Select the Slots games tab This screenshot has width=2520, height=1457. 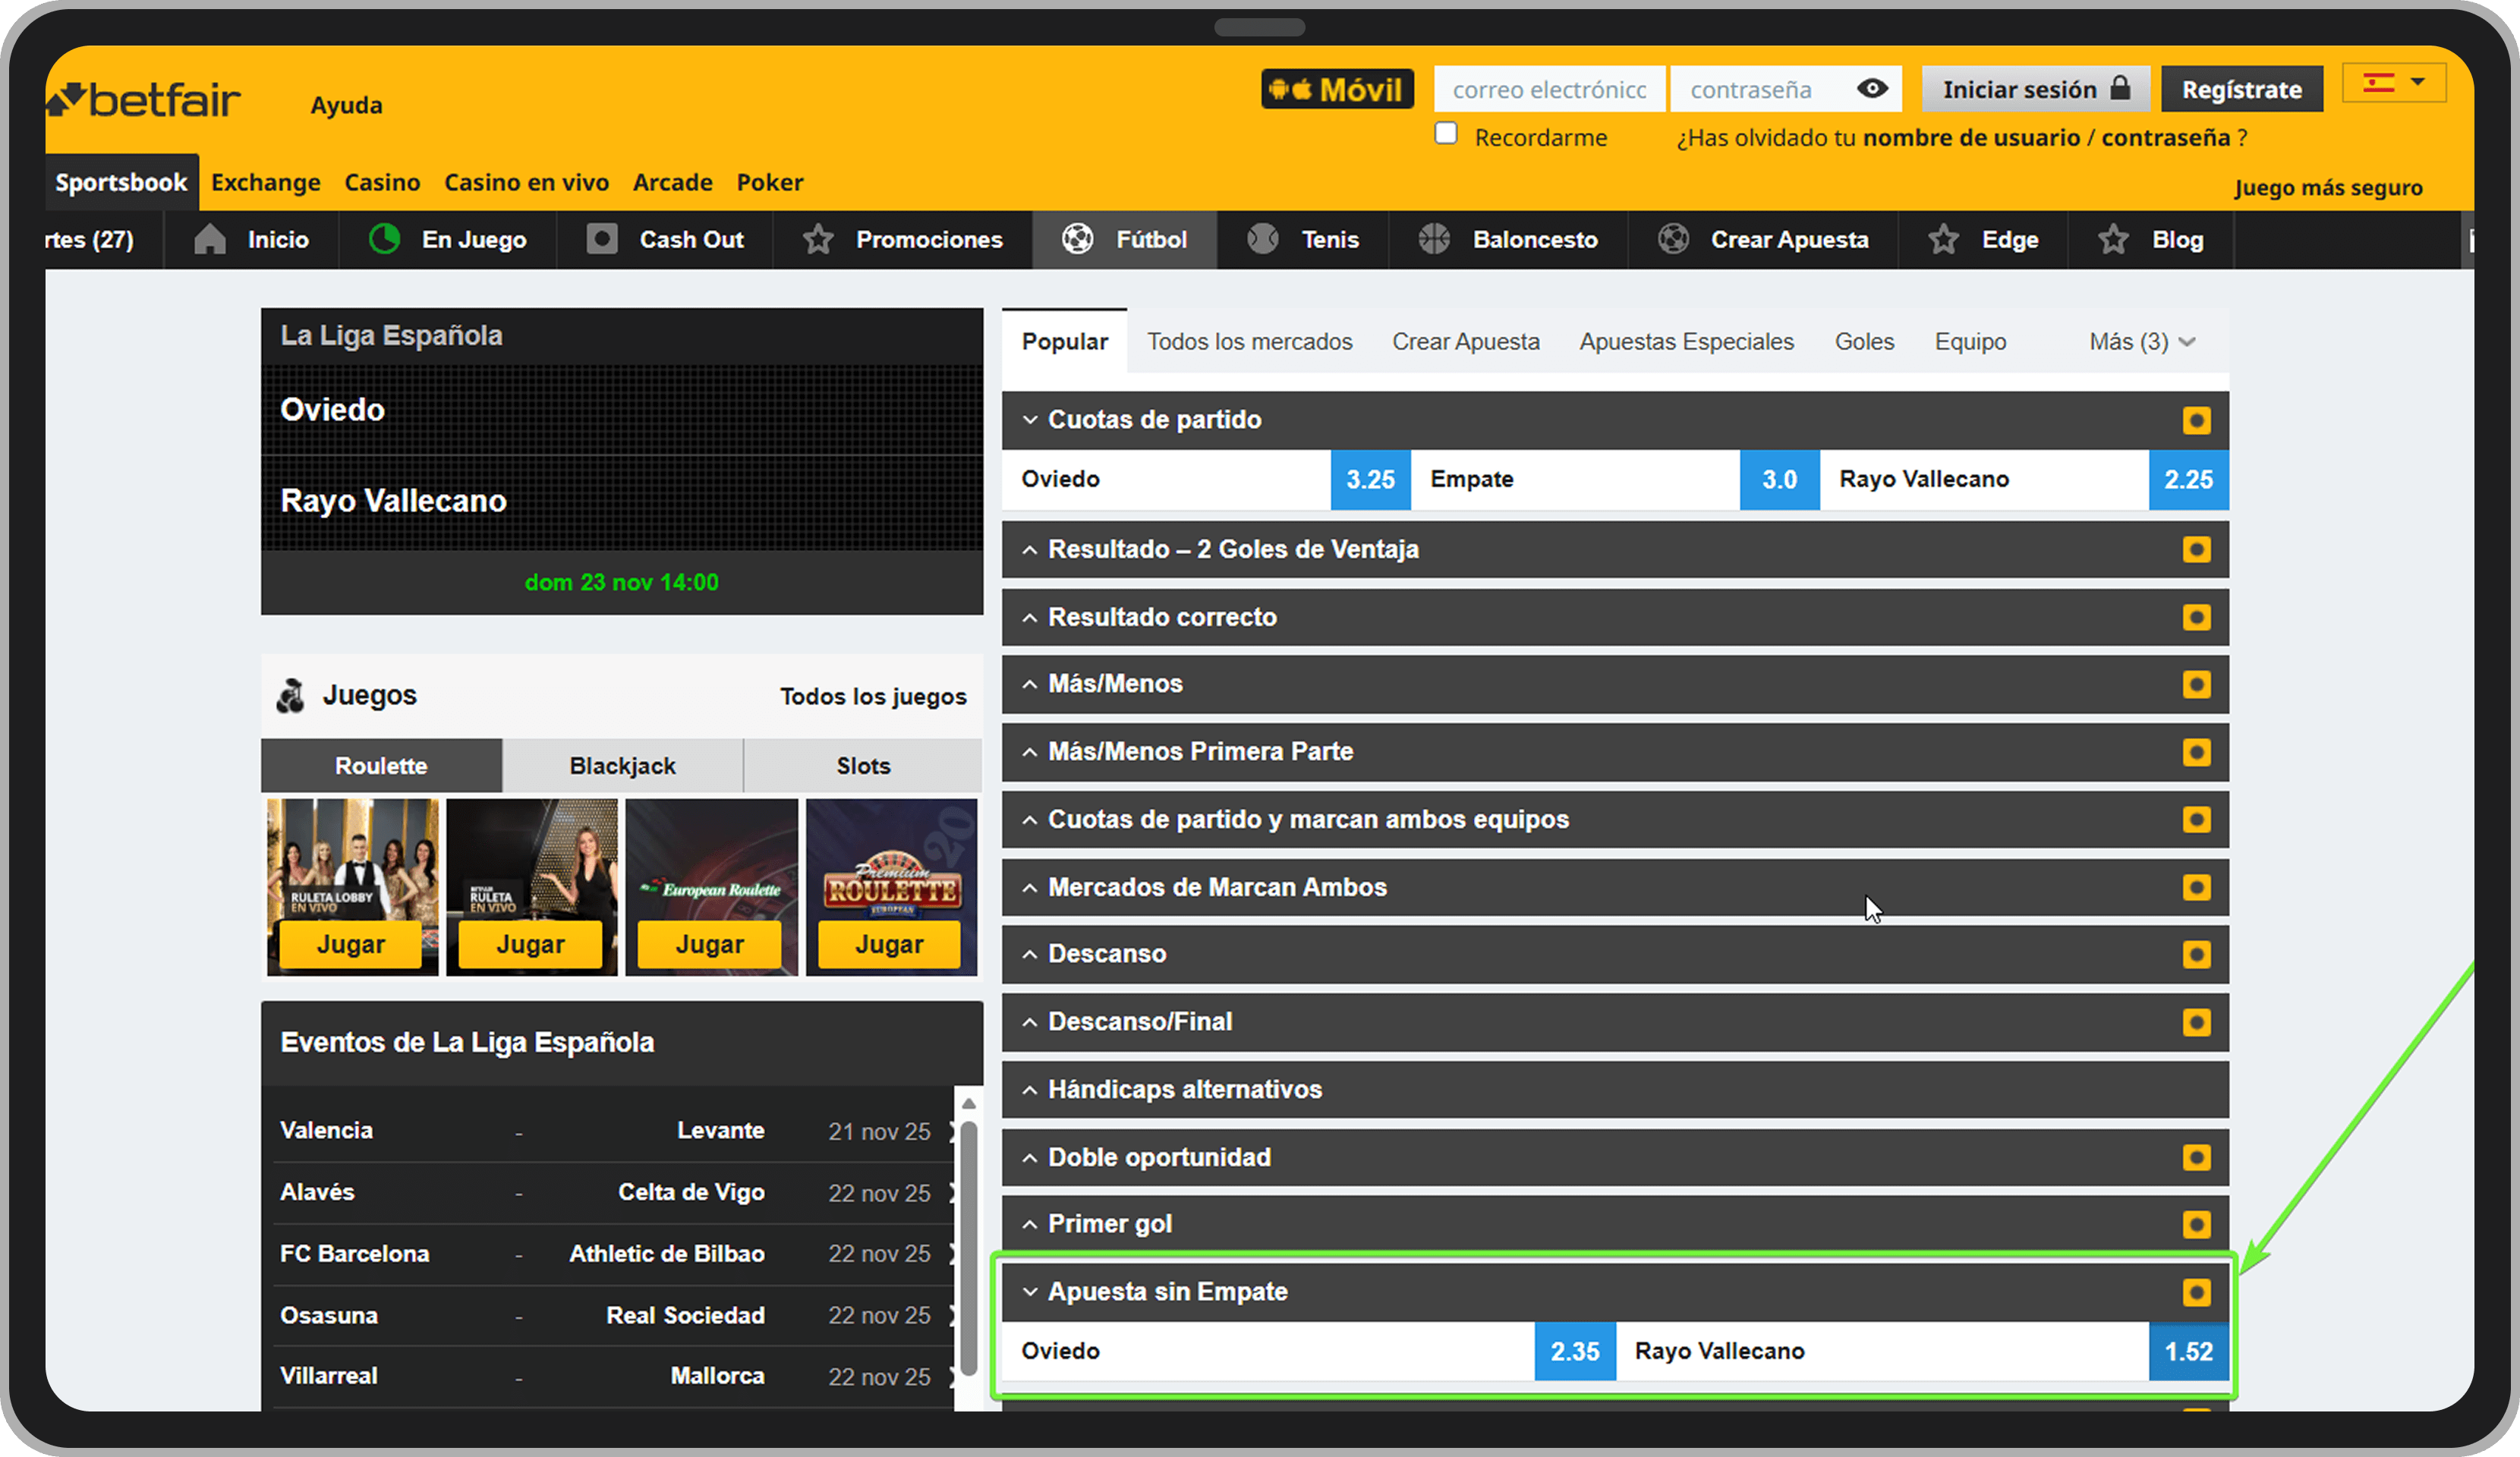tap(863, 766)
